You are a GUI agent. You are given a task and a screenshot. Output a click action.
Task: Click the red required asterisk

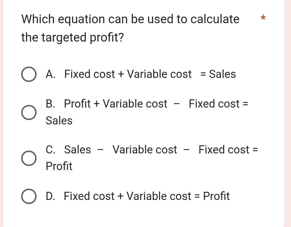[x=263, y=18]
